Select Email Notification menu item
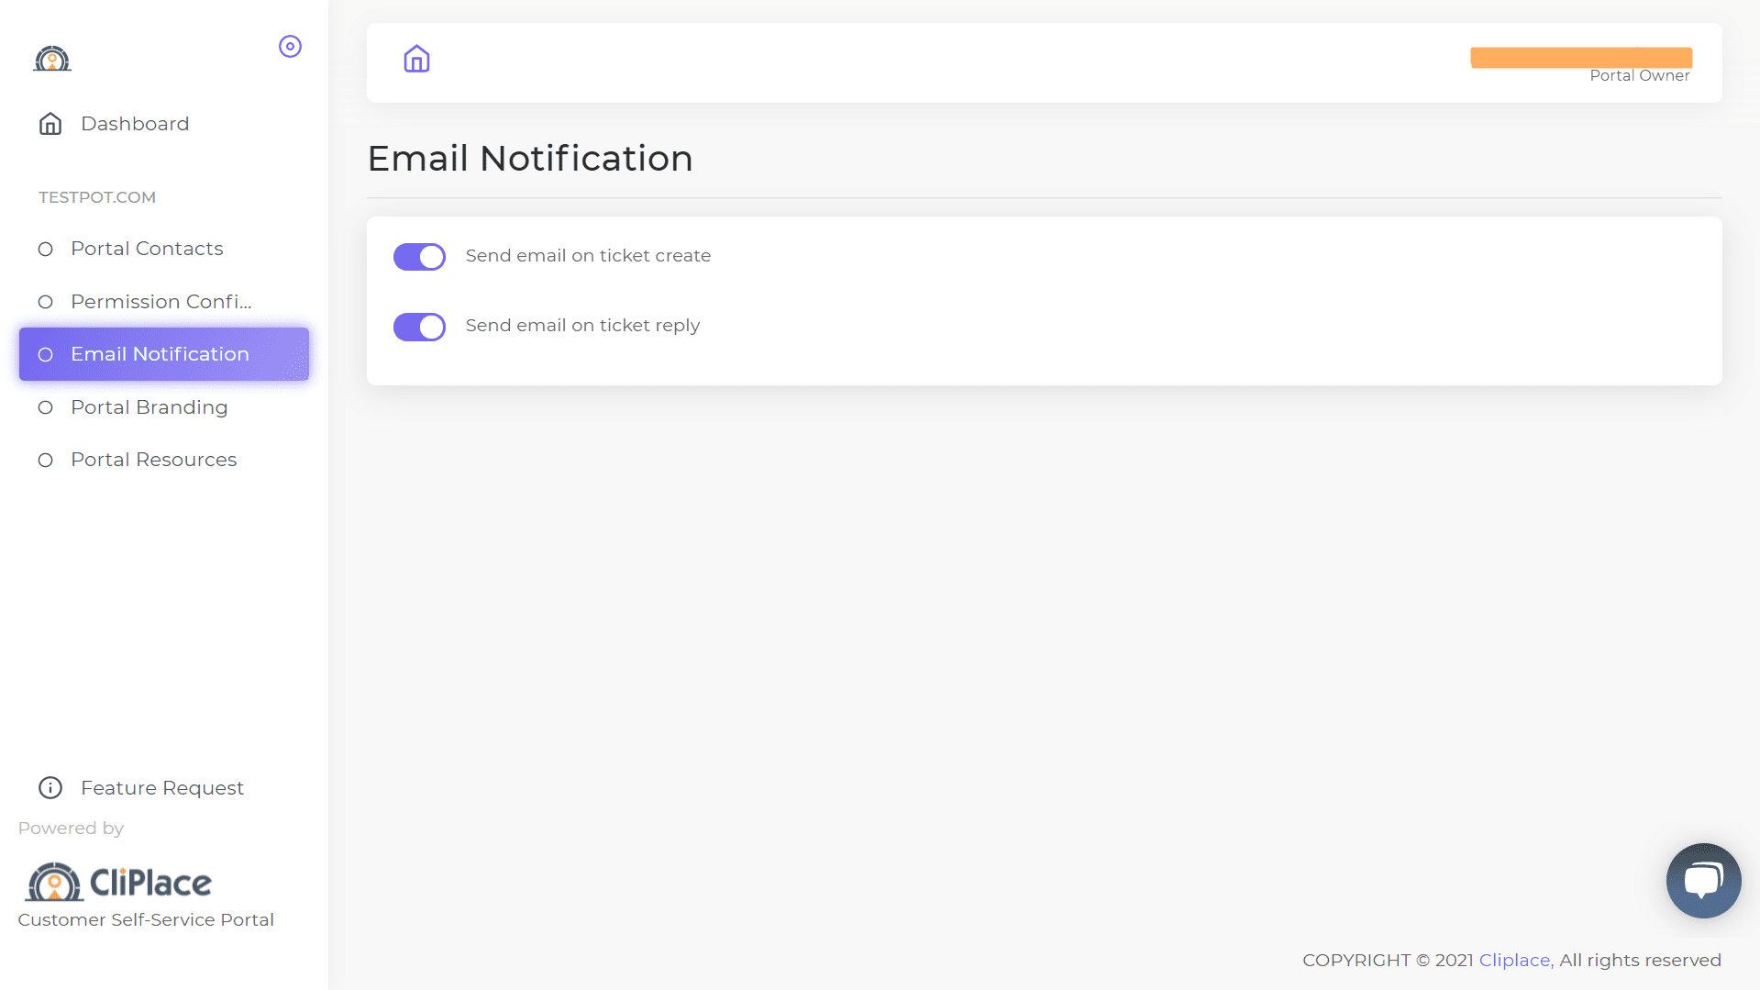 coord(164,354)
